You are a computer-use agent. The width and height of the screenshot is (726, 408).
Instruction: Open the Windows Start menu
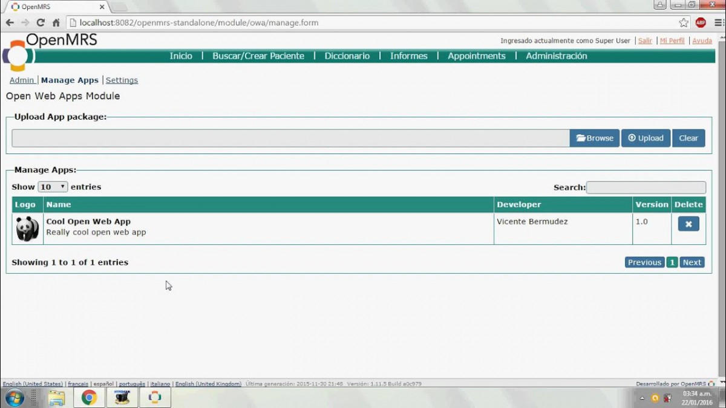click(15, 397)
